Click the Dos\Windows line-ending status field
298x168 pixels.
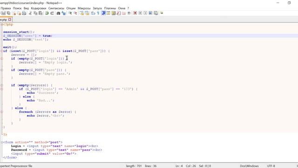pos(249,166)
